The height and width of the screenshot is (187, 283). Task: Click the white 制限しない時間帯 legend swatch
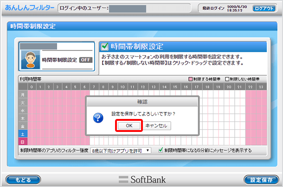(228, 79)
